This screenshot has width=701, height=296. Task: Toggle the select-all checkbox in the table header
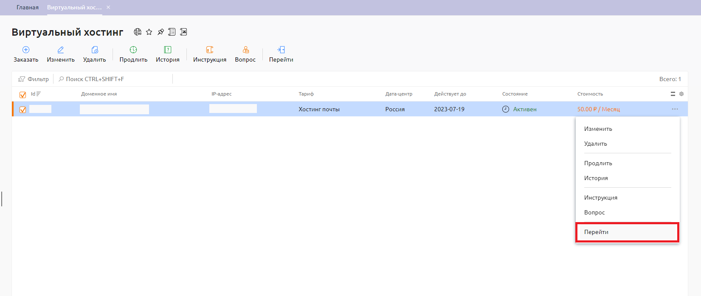(23, 95)
